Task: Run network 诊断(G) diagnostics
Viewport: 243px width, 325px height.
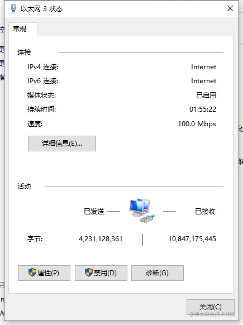Action: pyautogui.click(x=158, y=273)
